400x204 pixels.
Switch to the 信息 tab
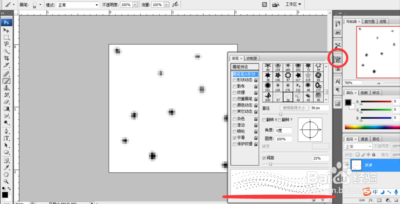[x=383, y=22]
